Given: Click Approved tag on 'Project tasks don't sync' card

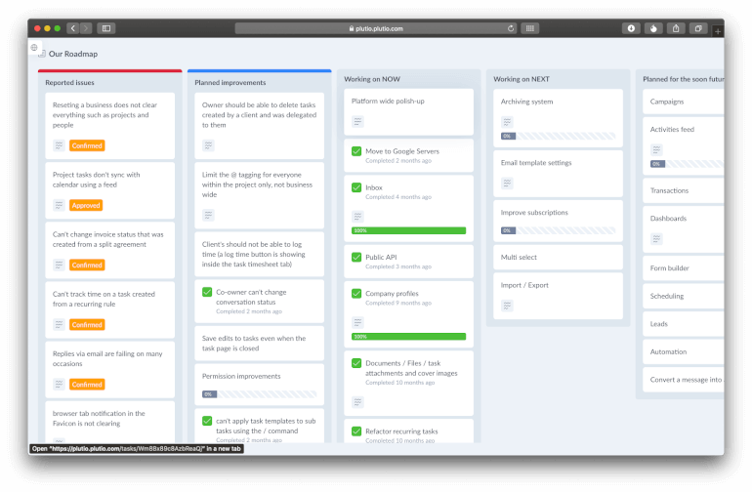Looking at the screenshot, I should [86, 205].
